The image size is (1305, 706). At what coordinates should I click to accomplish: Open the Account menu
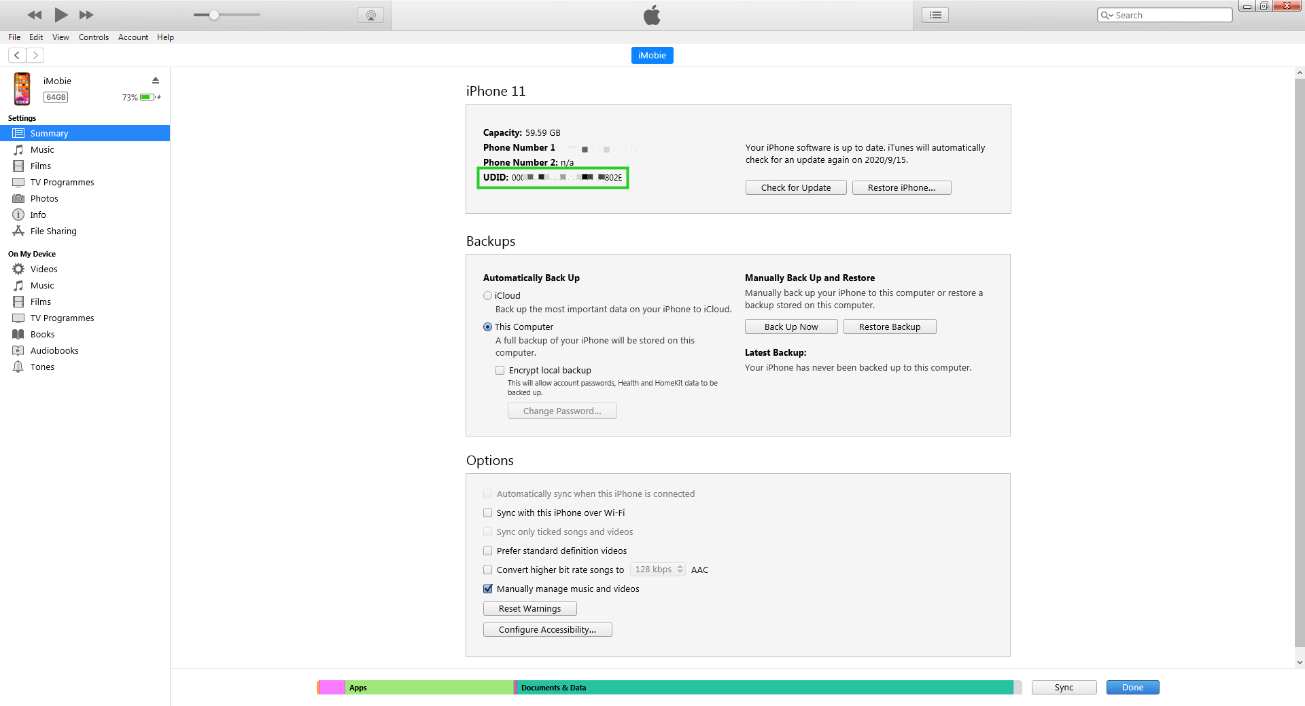click(x=133, y=37)
